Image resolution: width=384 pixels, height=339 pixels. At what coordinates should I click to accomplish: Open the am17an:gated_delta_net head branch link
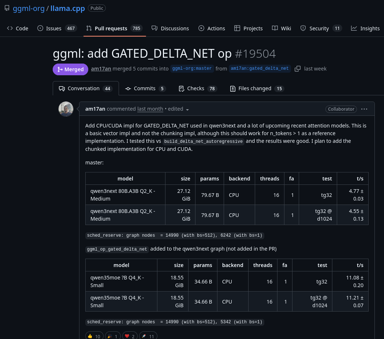pyautogui.click(x=260, y=69)
